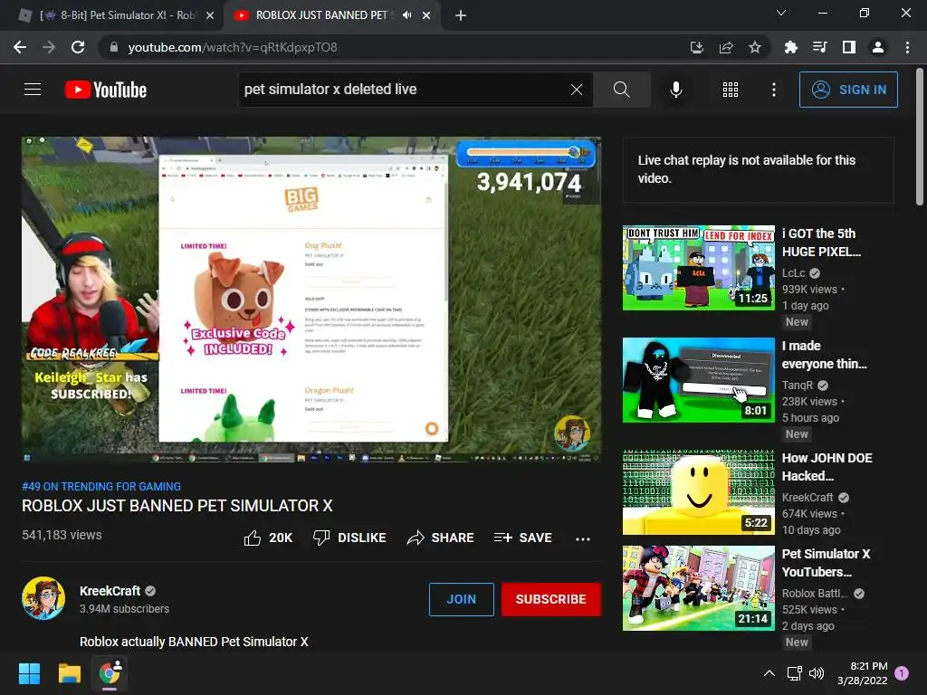Open the LcLc channel name
The height and width of the screenshot is (695, 927).
pyautogui.click(x=793, y=273)
